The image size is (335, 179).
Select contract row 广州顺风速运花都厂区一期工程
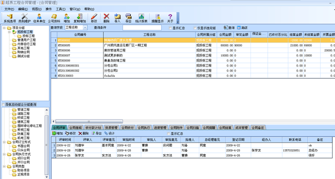tap(193, 45)
